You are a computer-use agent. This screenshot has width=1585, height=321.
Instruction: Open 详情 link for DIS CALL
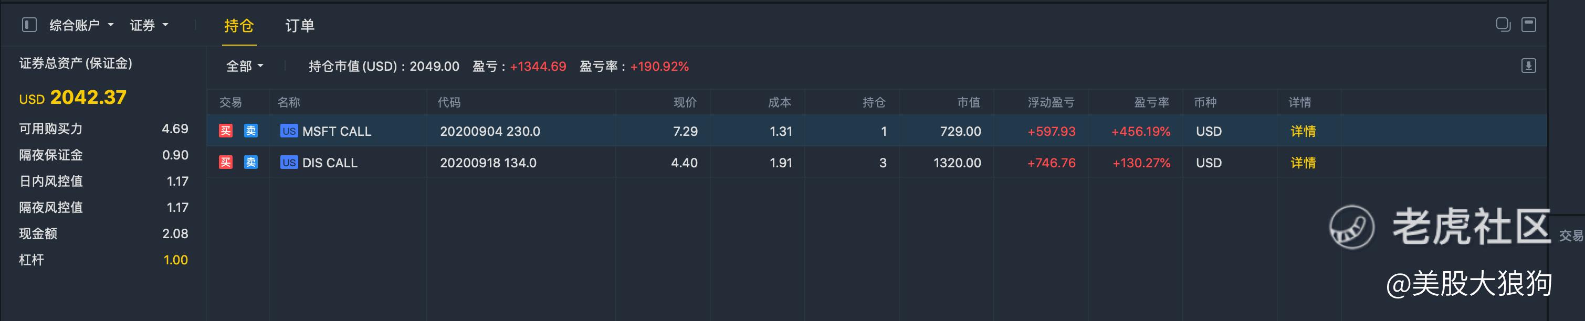[1303, 163]
